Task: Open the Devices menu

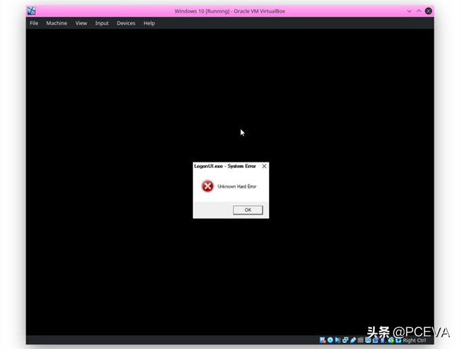Action: pos(126,23)
